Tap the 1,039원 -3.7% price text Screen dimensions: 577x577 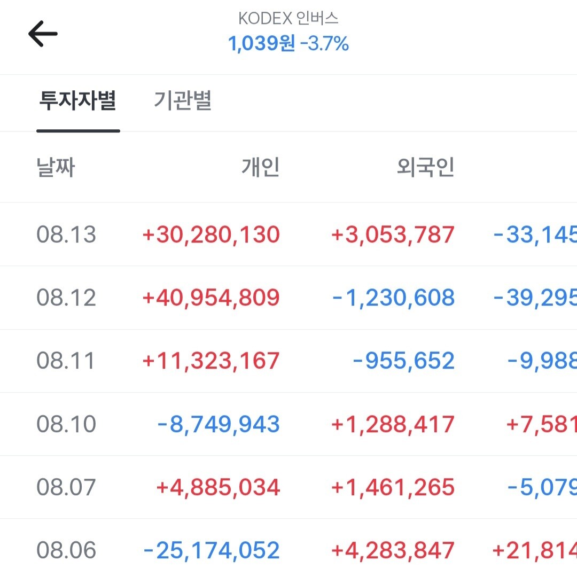coord(288,43)
